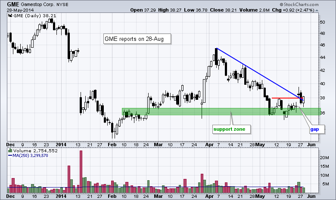336x200 pixels.
Task: Click the red horizontal resistance line
Action: click(x=287, y=98)
